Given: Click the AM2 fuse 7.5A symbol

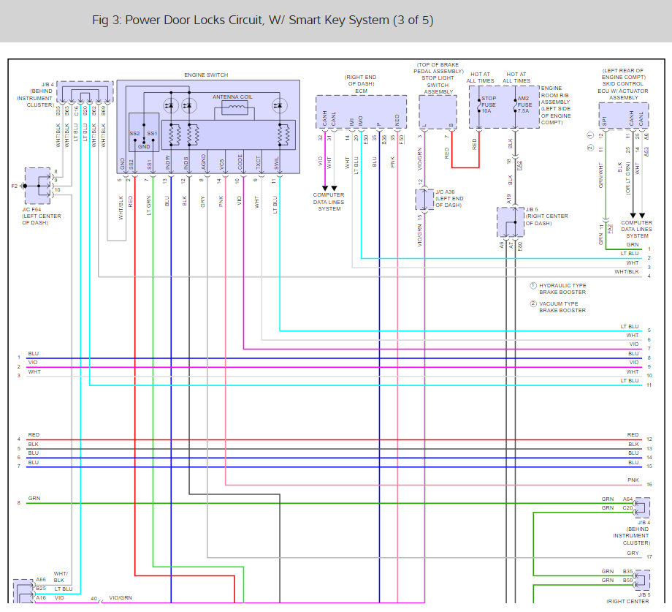Looking at the screenshot, I should 514,106.
